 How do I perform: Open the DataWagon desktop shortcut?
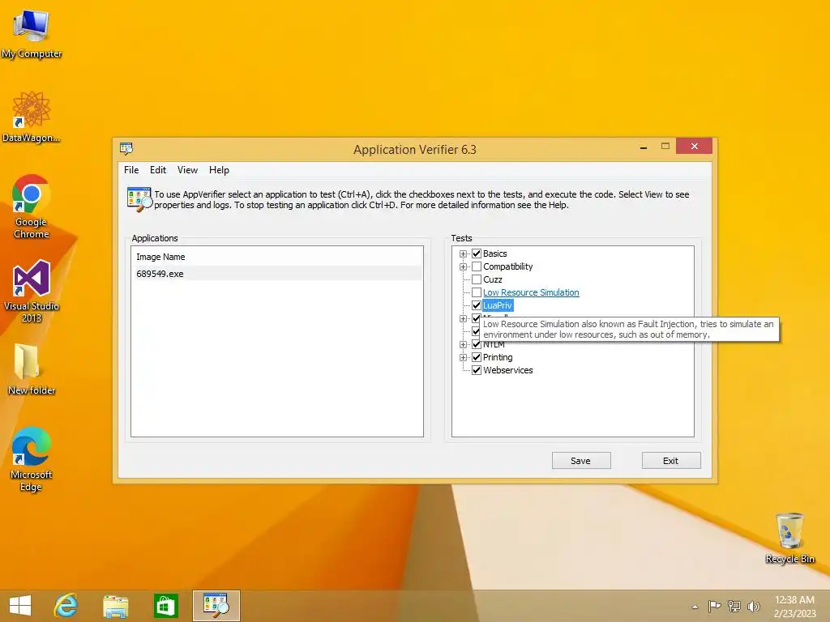(32, 117)
